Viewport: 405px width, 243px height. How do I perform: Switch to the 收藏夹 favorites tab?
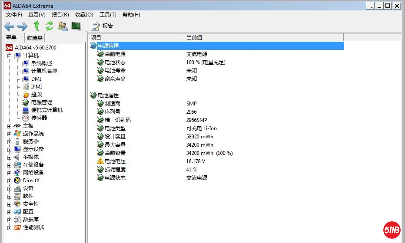pos(35,38)
